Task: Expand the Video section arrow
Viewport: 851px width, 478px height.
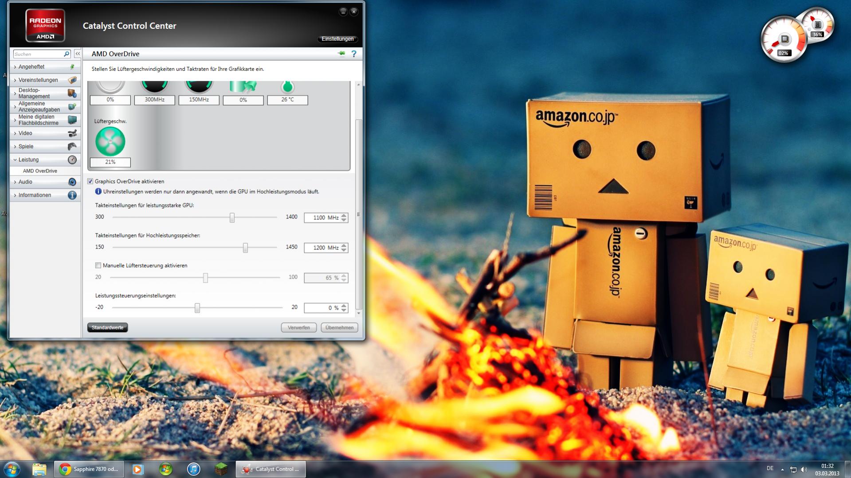Action: 15,133
